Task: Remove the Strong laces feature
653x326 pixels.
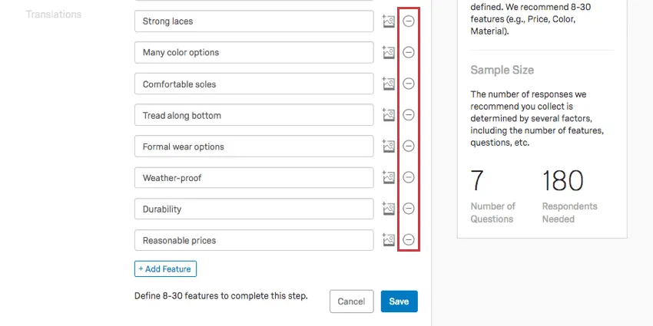Action: [x=409, y=21]
